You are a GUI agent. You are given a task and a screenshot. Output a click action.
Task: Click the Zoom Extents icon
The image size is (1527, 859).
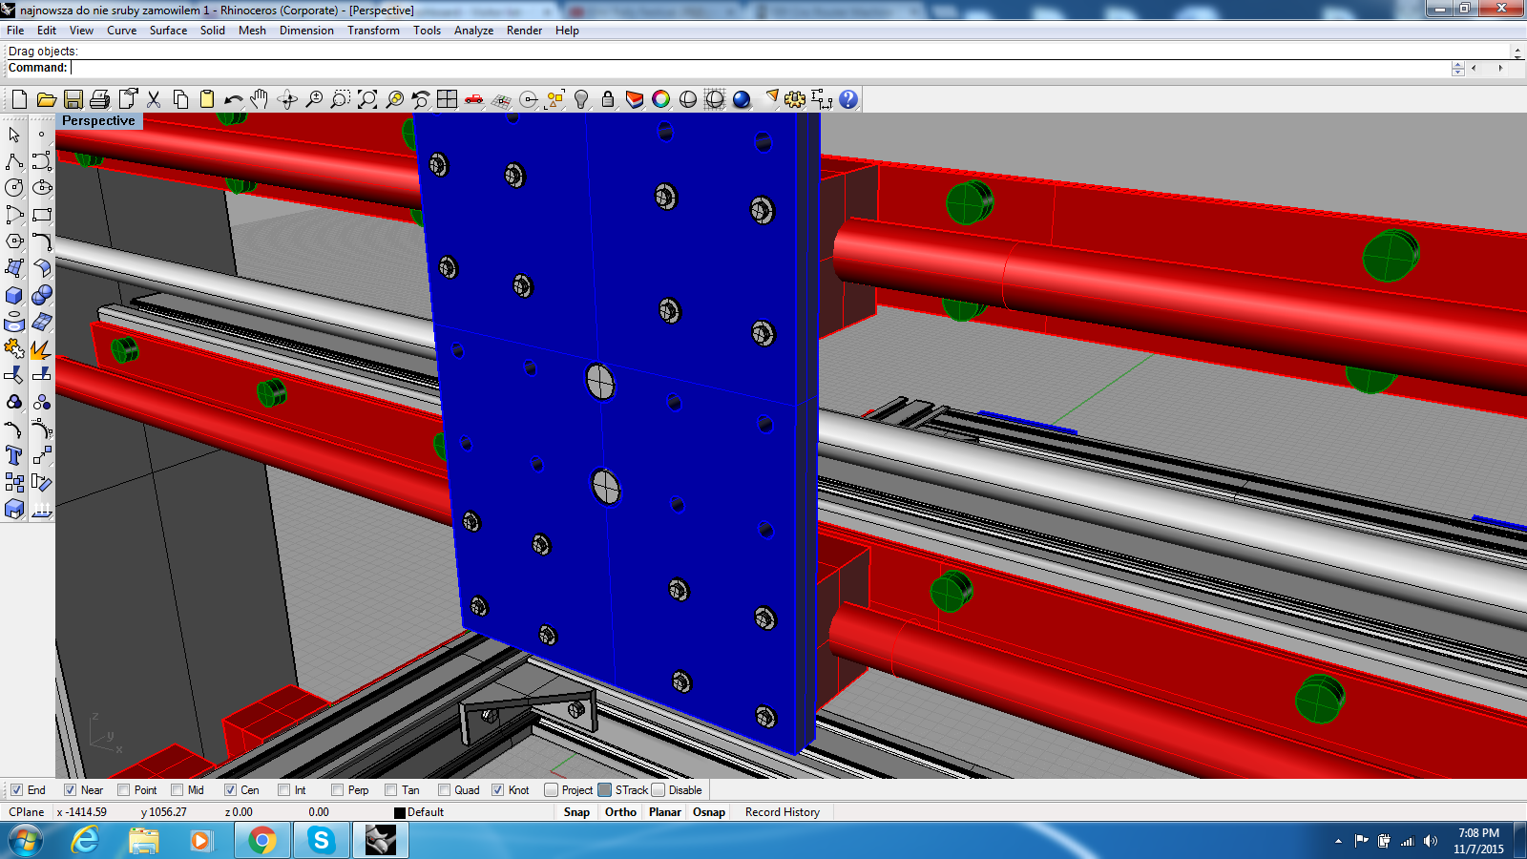pos(367,99)
